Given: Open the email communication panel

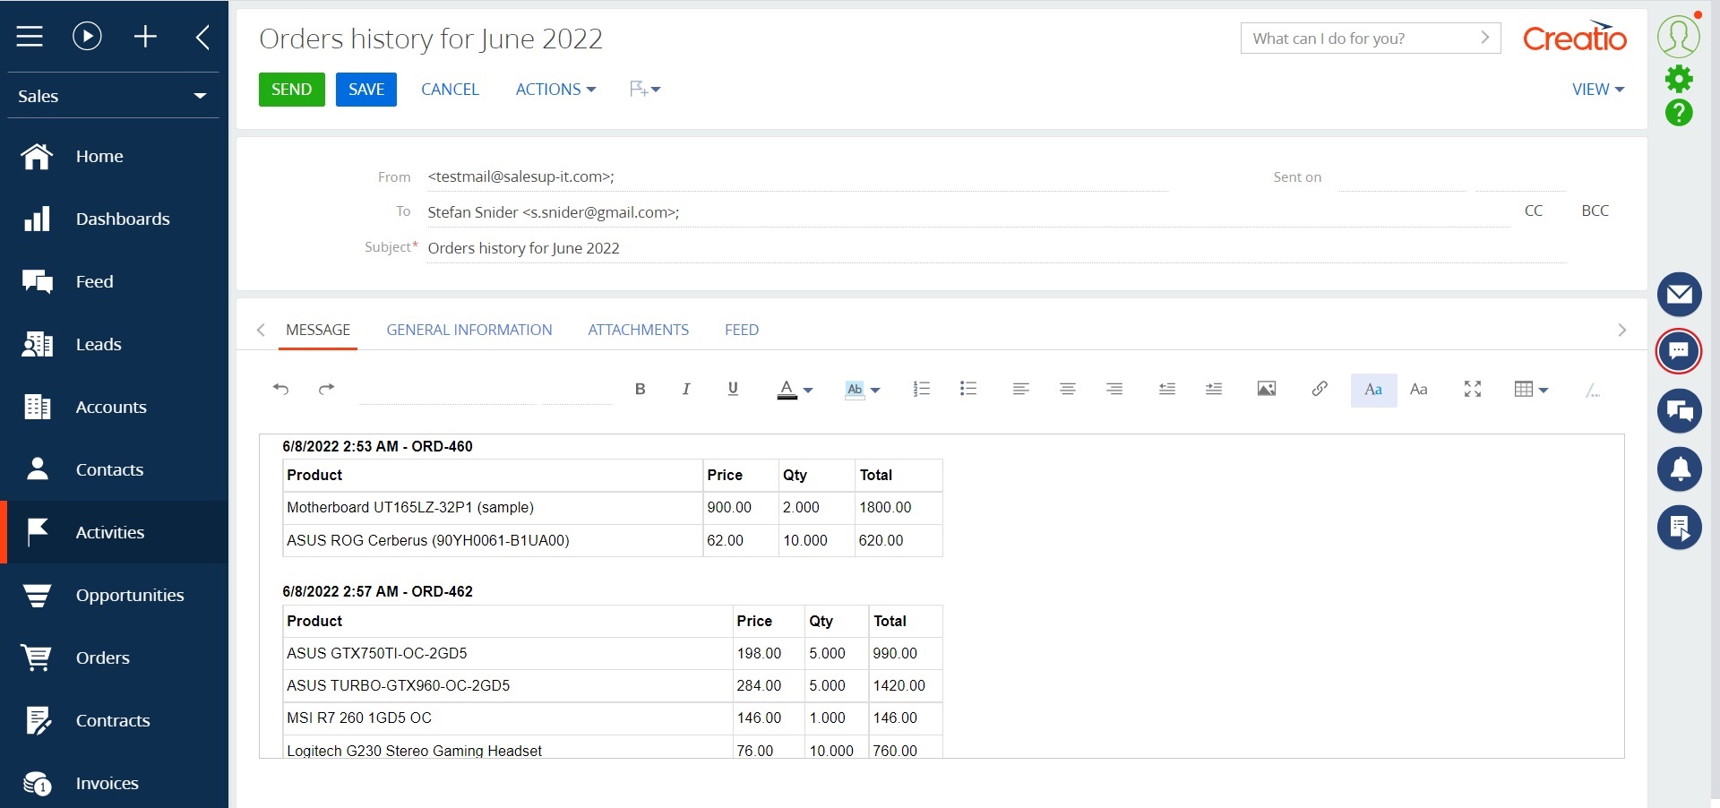Looking at the screenshot, I should click(1680, 294).
